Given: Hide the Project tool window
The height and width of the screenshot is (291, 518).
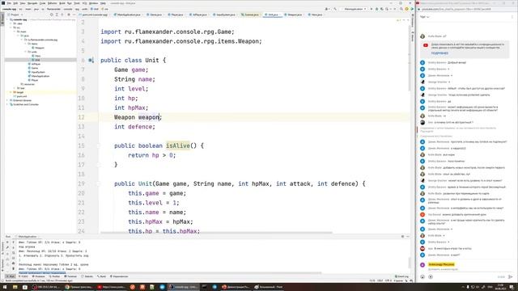Looking at the screenshot, I should point(74,15).
